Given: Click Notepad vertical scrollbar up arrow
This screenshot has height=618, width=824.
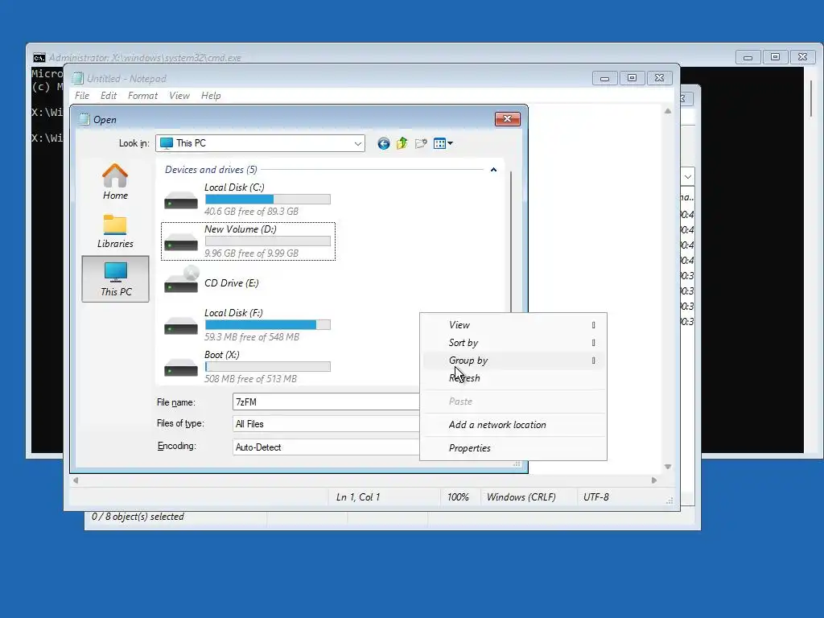Looking at the screenshot, I should 667,111.
